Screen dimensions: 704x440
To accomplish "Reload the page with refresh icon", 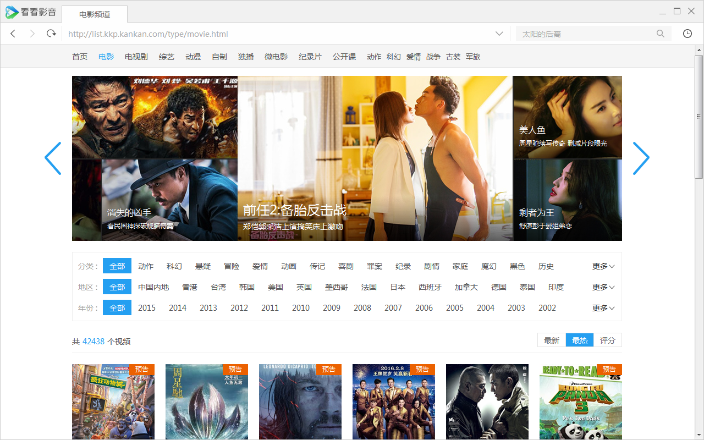I will point(51,34).
